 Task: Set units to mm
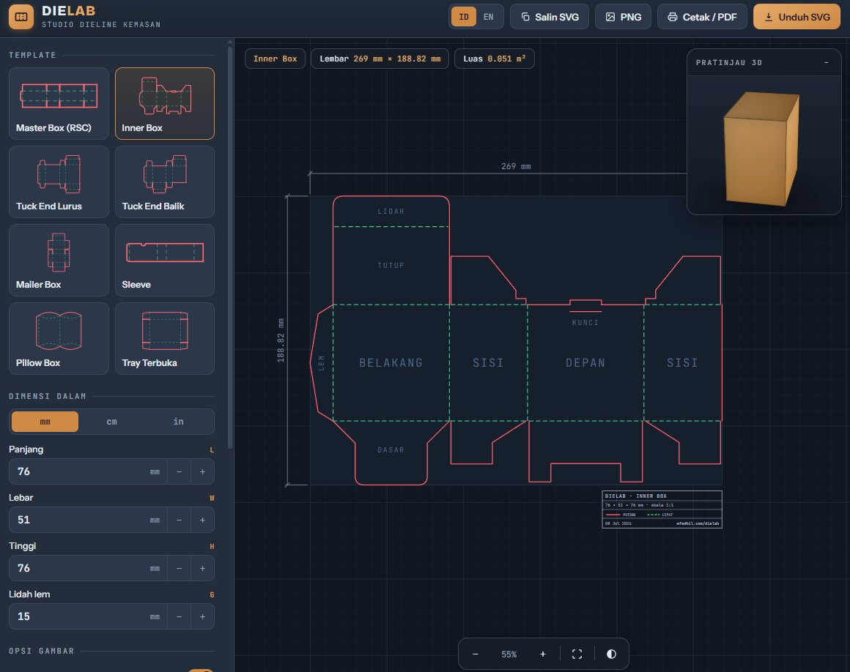[45, 422]
